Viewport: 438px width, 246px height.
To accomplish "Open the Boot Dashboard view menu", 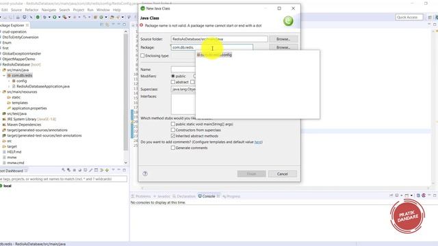I will click(113, 170).
